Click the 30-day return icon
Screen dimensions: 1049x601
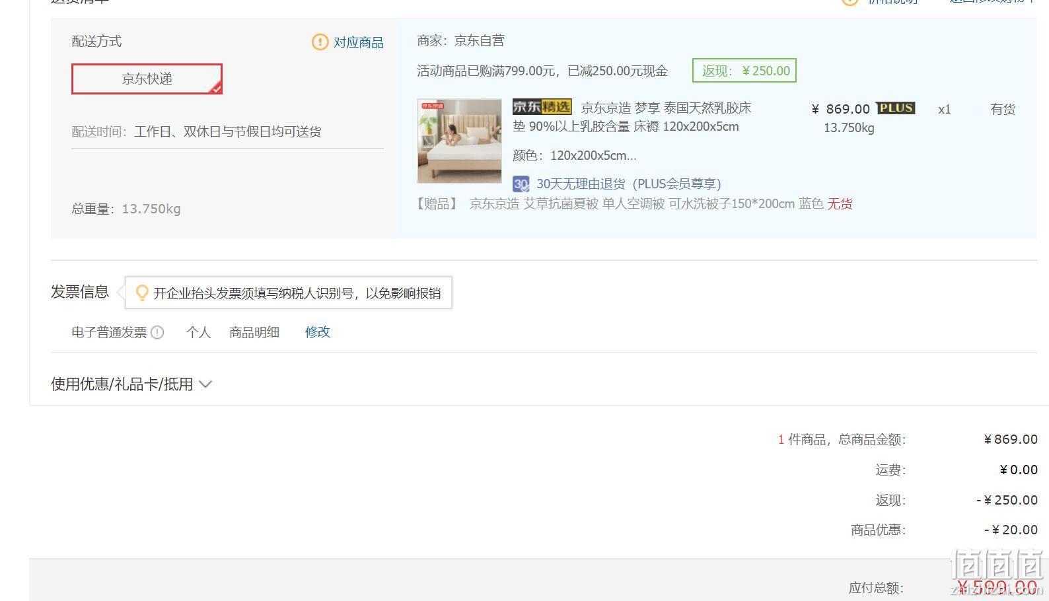point(521,184)
